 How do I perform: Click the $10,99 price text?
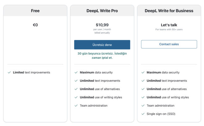click(102, 25)
